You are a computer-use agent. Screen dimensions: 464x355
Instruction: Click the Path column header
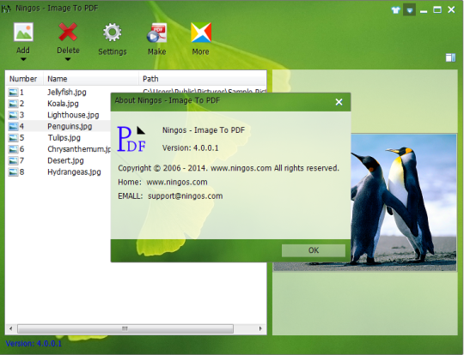pyautogui.click(x=203, y=79)
